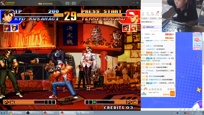Click the emoji smiley icon in chat toolbar
This screenshot has height=115, width=204.
[x=142, y=89]
